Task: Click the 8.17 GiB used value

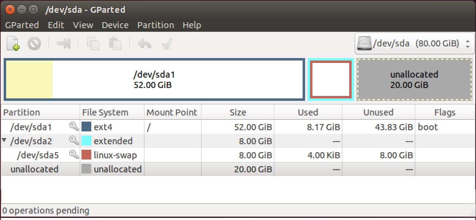Action: click(323, 127)
